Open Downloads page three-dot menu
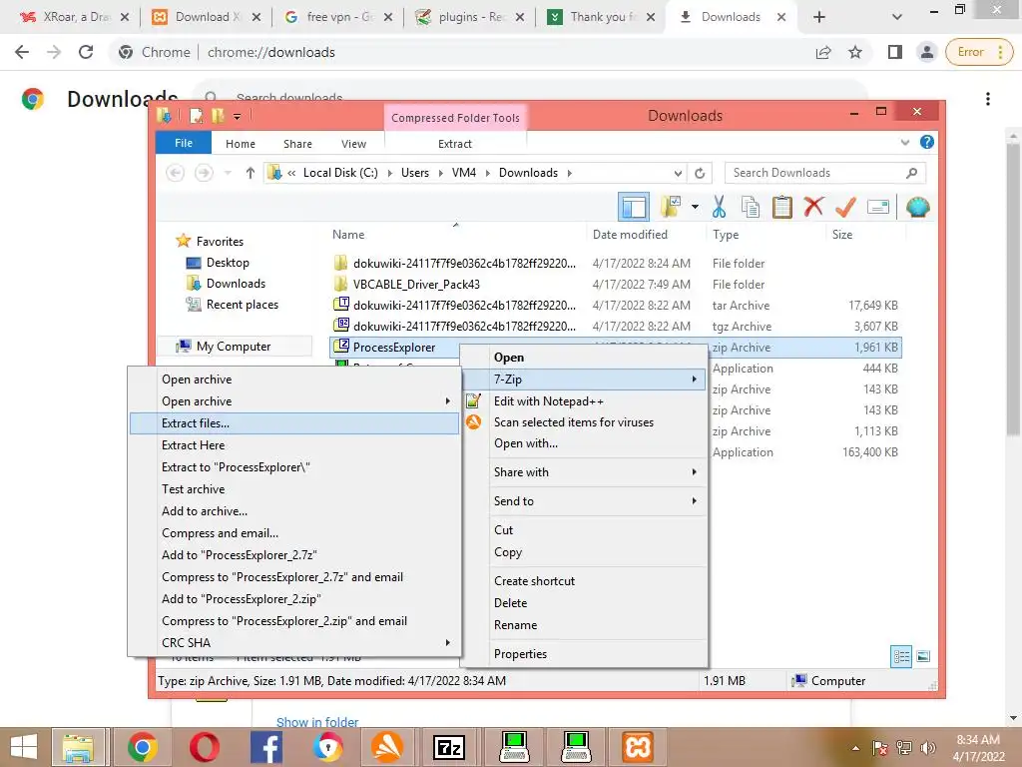 988,99
